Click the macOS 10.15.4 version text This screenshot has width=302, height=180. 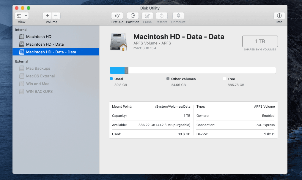(x=145, y=48)
